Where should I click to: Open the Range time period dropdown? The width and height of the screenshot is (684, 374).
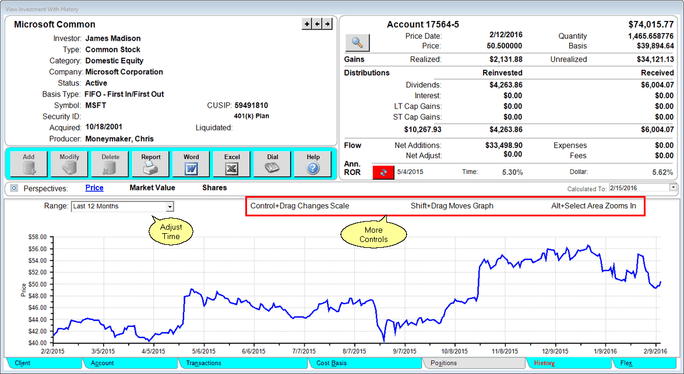[170, 206]
